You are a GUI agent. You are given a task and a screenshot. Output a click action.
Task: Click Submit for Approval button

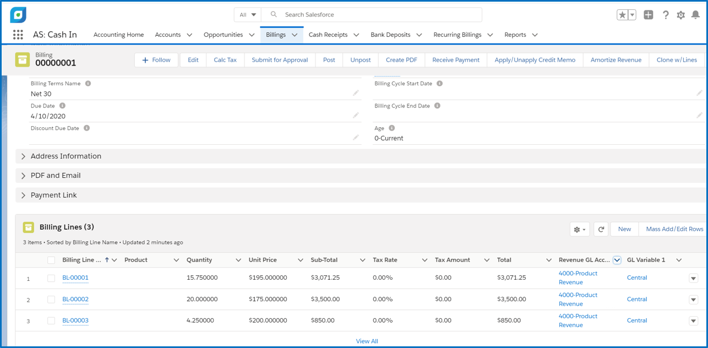tap(280, 60)
